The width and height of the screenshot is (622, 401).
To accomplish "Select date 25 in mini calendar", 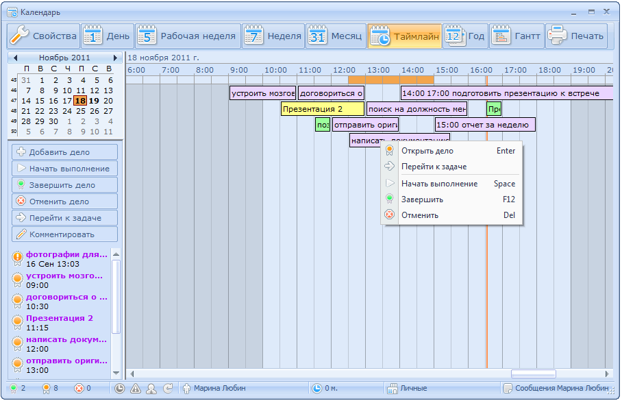I will coord(81,111).
